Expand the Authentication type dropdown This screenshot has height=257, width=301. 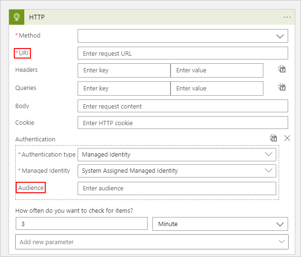coord(177,155)
